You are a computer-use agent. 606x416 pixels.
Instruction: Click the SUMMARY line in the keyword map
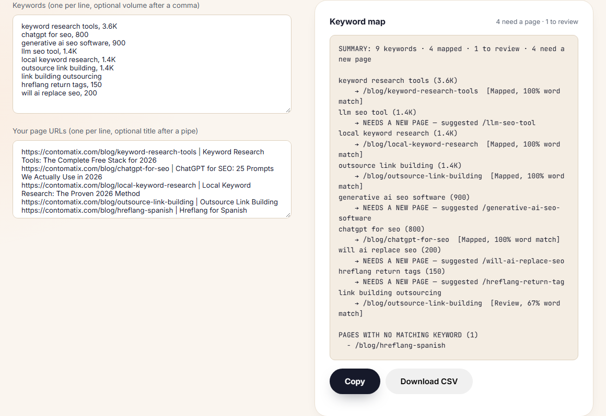pyautogui.click(x=451, y=54)
